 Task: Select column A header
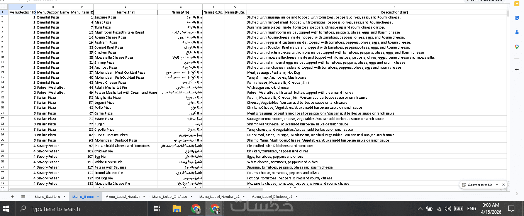(22, 7)
